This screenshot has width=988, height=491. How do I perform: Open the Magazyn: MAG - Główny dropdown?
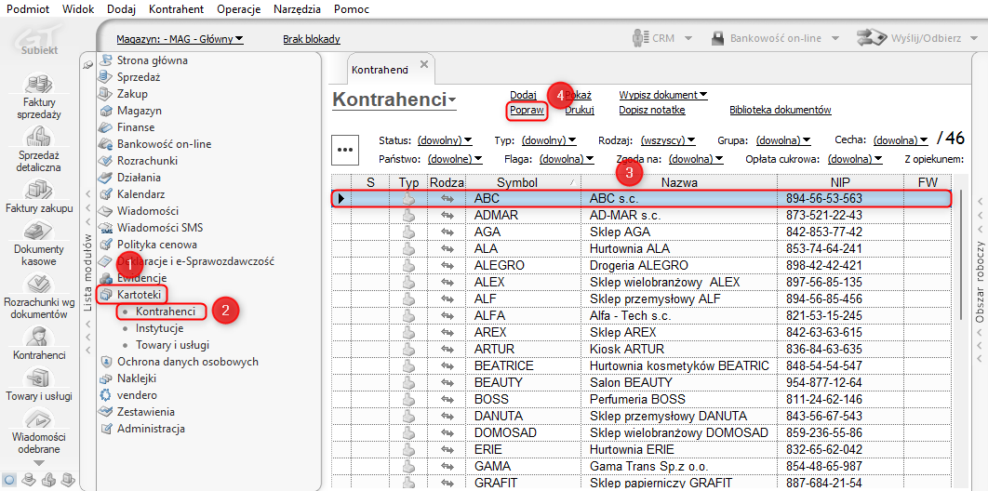click(180, 39)
